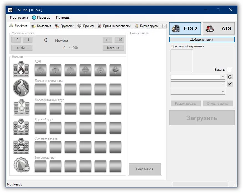Minimize the TS SE Tool window

[x=206, y=10]
